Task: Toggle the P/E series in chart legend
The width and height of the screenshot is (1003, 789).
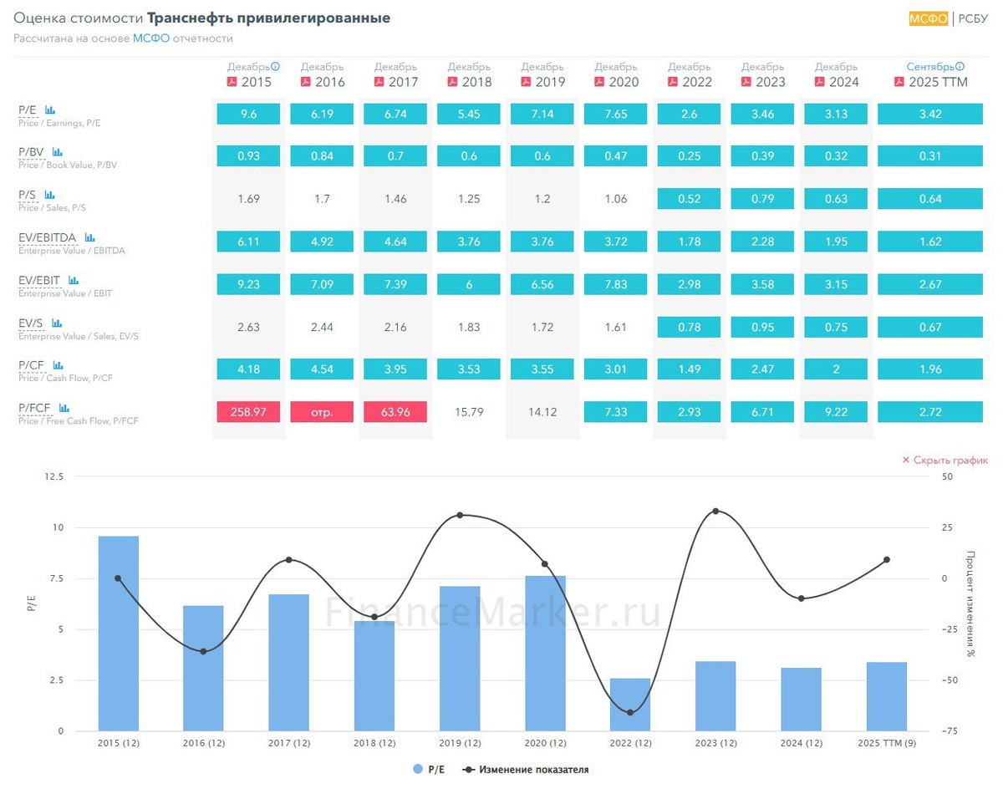Action: click(x=429, y=770)
